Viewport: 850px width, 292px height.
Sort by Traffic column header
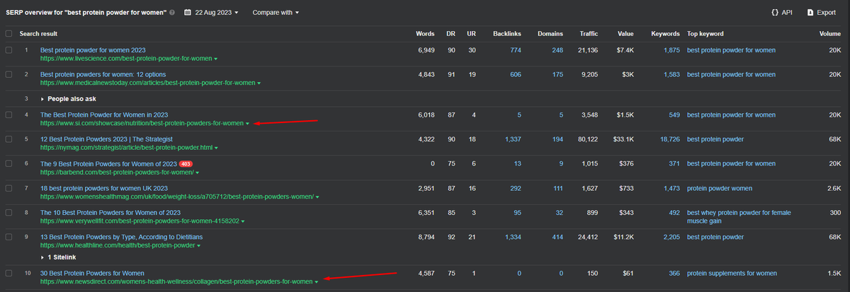[589, 34]
